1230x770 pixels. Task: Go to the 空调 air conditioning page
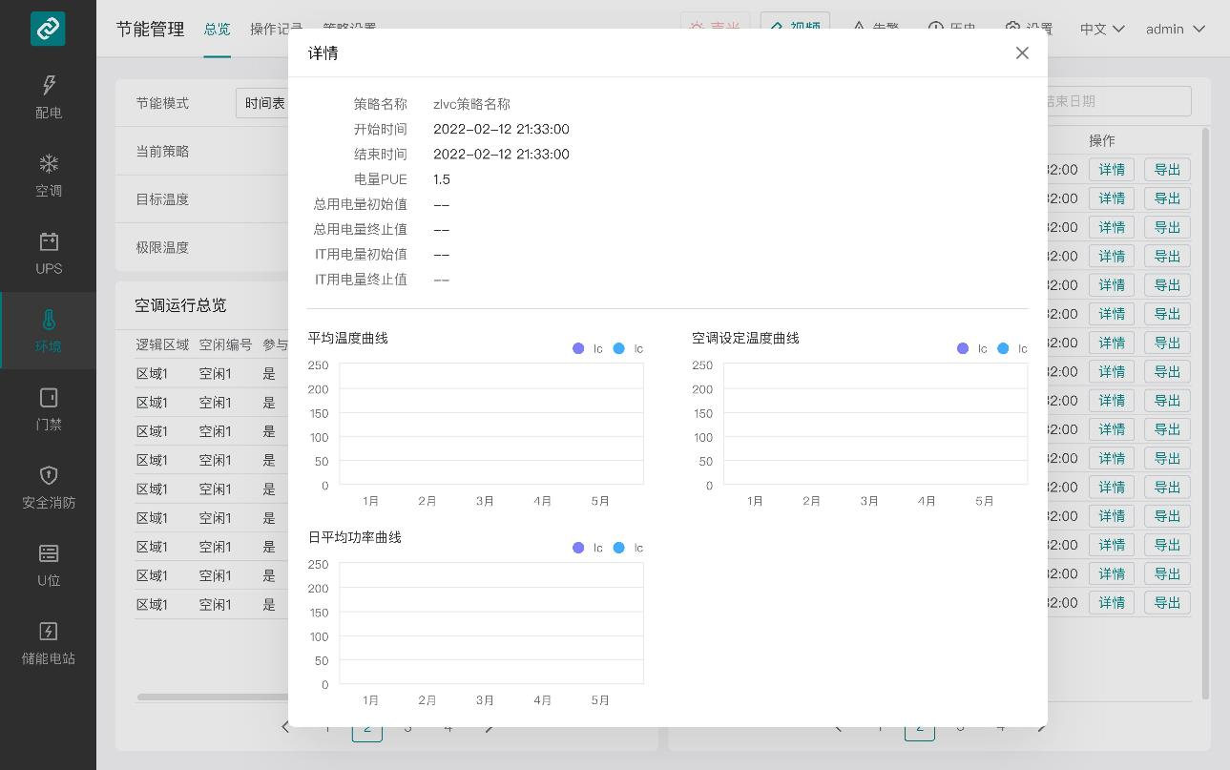click(49, 175)
